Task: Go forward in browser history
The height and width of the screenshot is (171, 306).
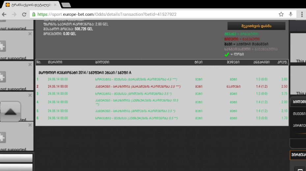Action: (x=14, y=14)
